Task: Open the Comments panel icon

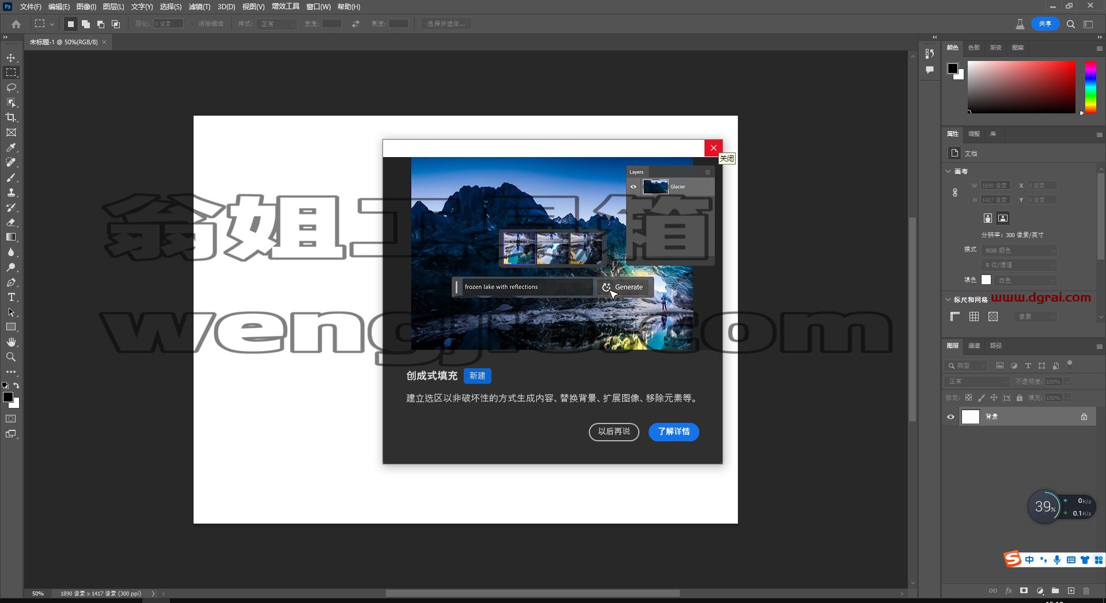Action: tap(929, 70)
